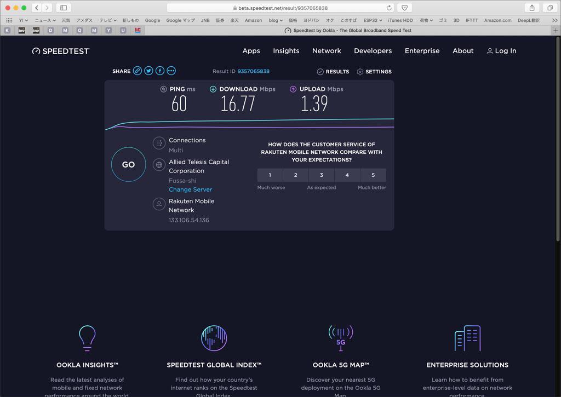Expand the ニュース bookmarks folder
The height and width of the screenshot is (397, 561).
45,20
